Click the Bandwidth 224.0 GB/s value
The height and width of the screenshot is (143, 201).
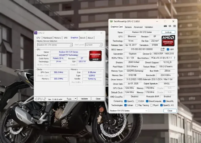(166, 75)
